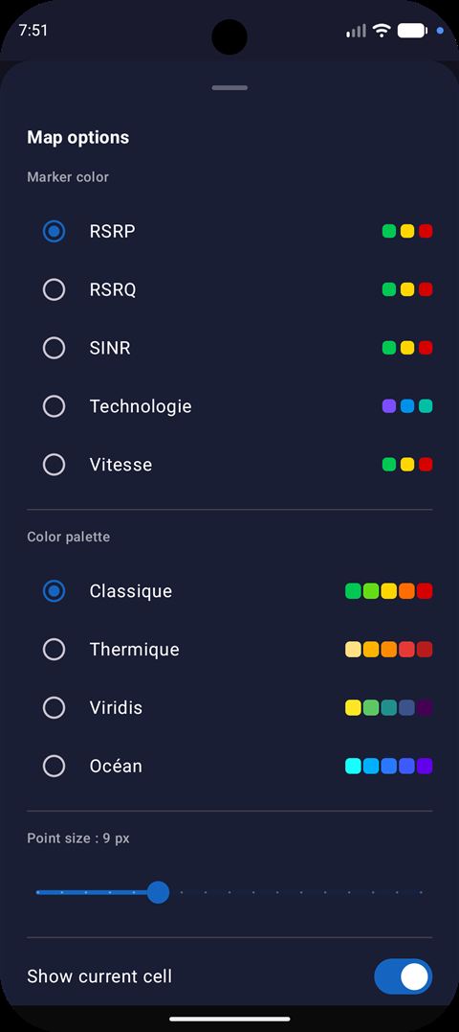
Task: Tap the bottom sheet drag handle
Action: coord(229,87)
